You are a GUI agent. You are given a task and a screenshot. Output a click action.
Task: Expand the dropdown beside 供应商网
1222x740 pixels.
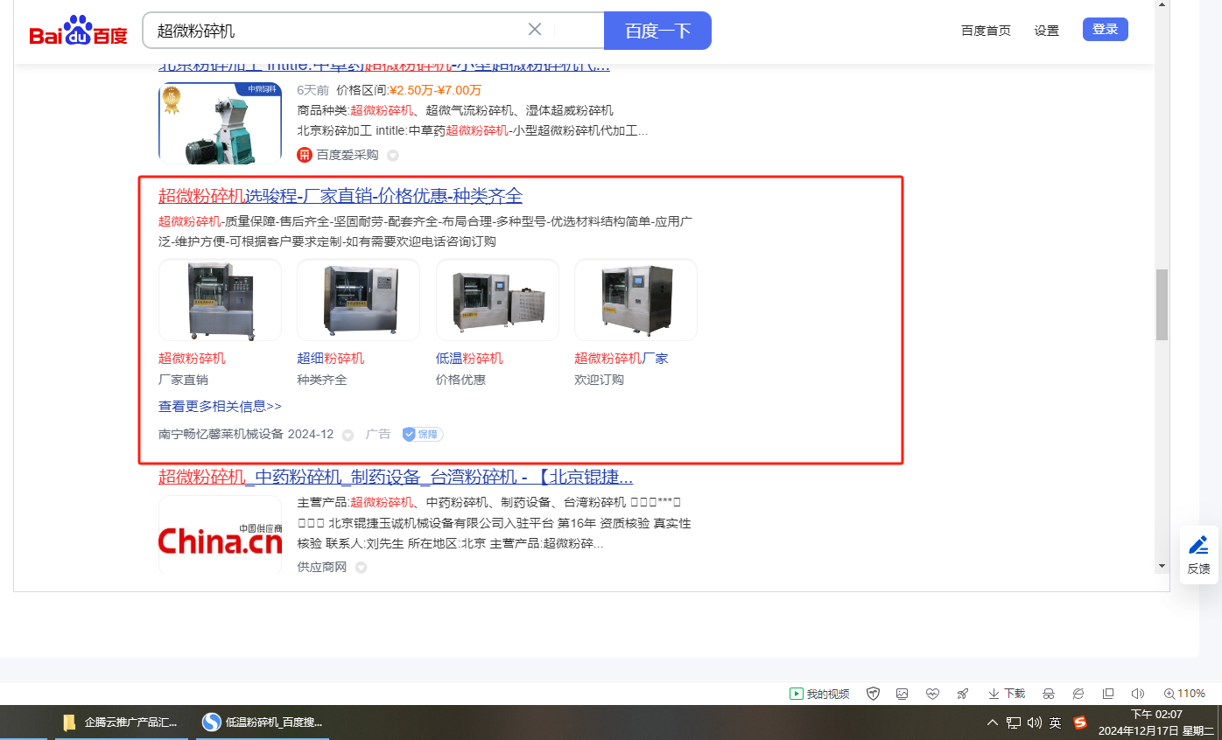361,568
